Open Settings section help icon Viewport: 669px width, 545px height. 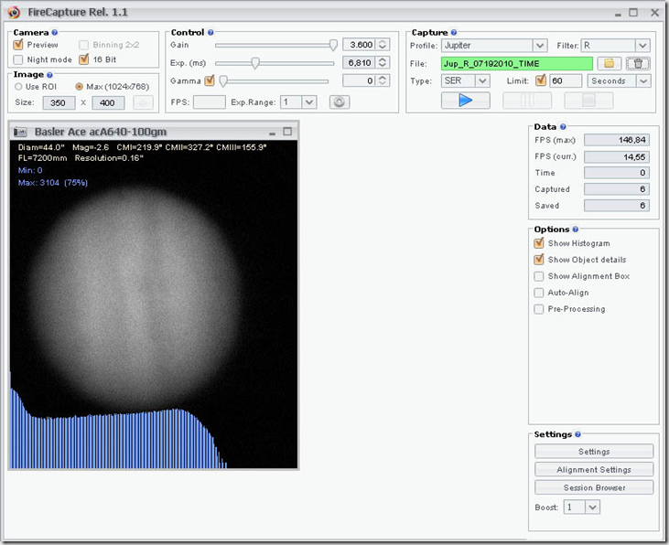click(x=577, y=434)
